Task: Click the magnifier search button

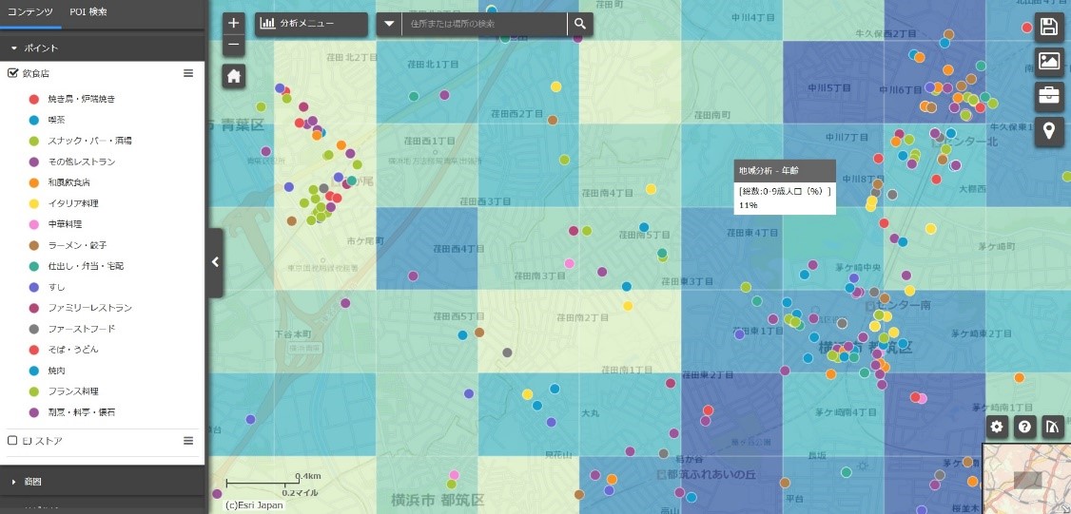Action: 579,24
